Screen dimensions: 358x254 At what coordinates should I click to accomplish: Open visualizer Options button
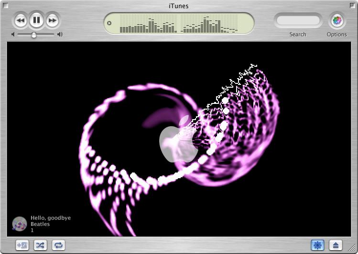[337, 20]
